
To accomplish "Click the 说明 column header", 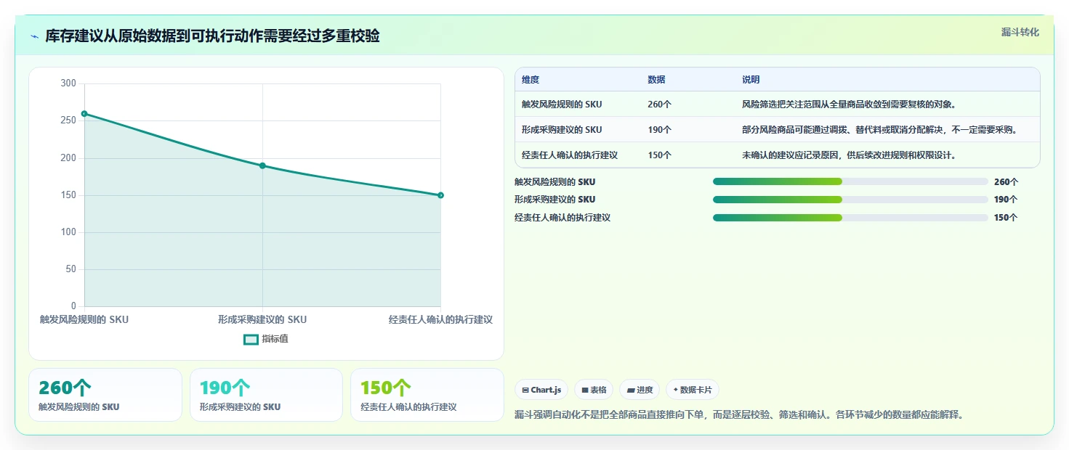I will (x=751, y=80).
